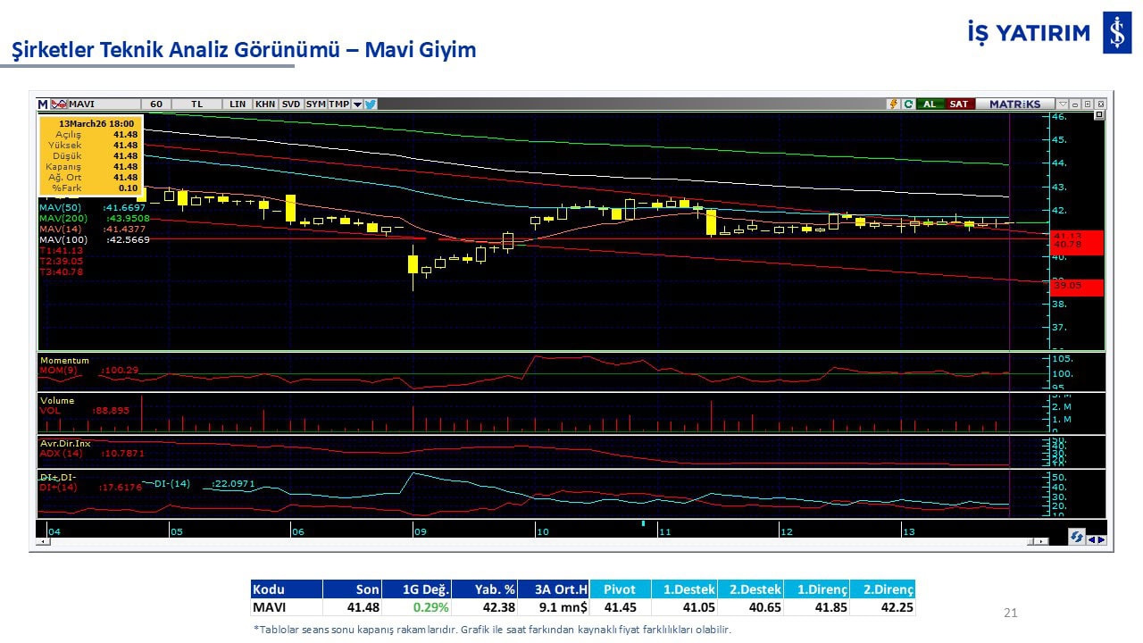
Task: Click the red 39.05 price level marker
Action: click(1077, 287)
